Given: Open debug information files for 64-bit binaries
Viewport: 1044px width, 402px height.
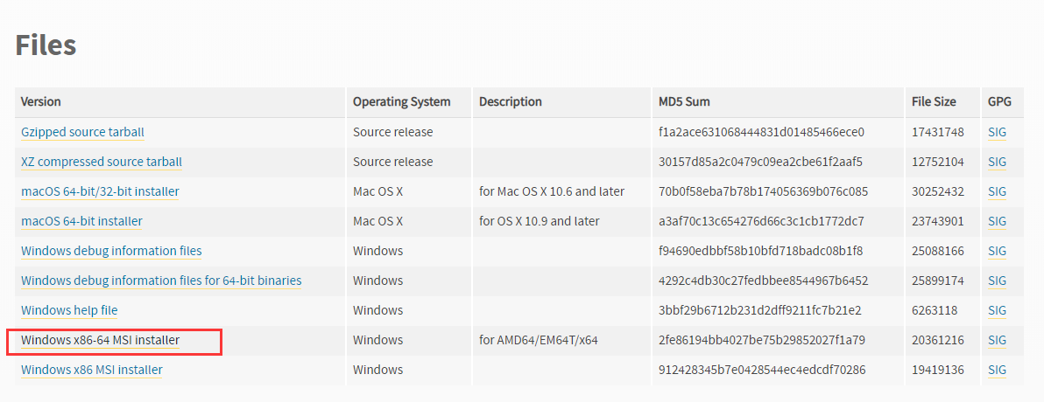Looking at the screenshot, I should [161, 281].
